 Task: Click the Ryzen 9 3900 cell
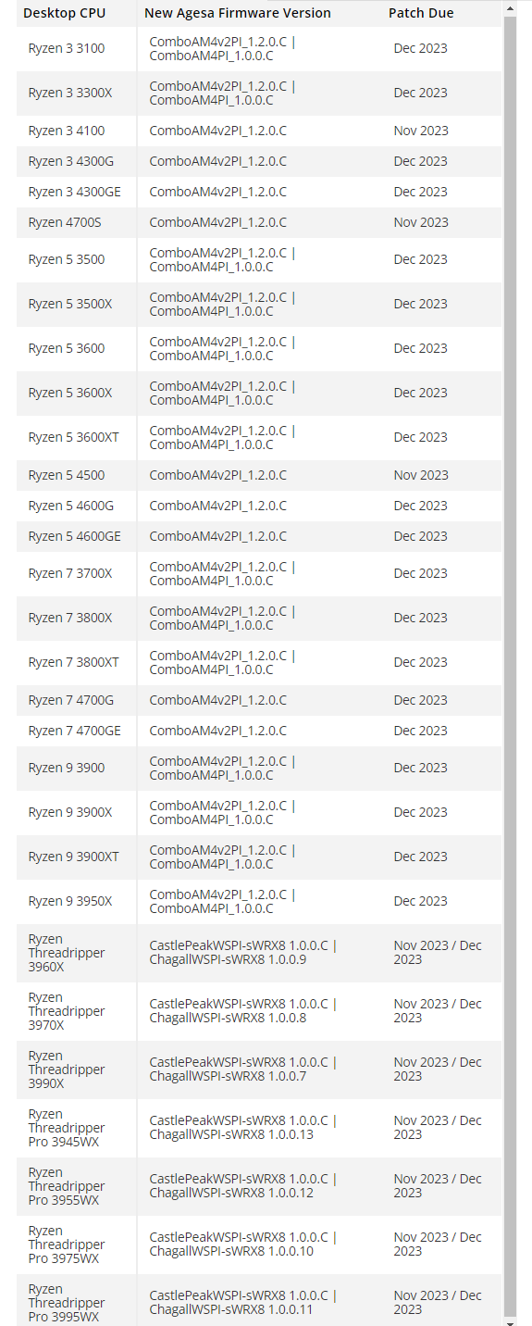(77, 768)
